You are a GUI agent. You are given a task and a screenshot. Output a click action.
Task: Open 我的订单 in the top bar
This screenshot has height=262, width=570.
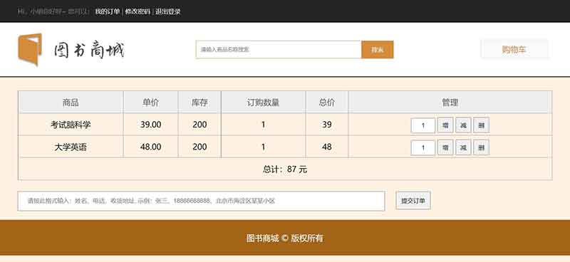(108, 11)
